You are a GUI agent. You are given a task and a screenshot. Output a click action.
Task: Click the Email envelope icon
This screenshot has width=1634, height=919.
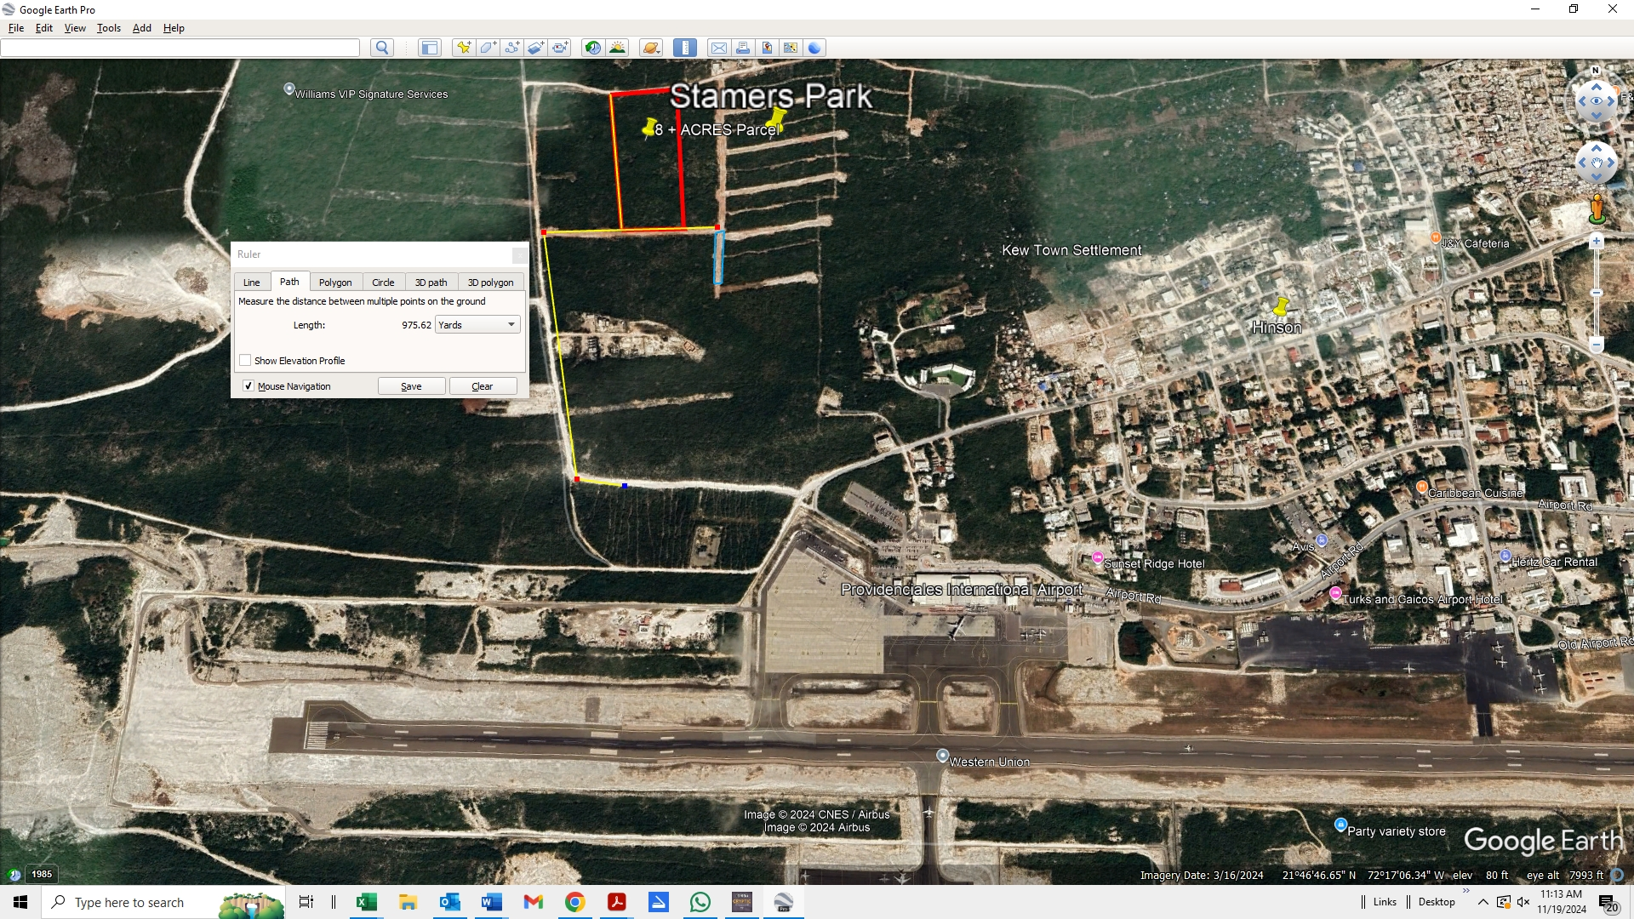[719, 48]
